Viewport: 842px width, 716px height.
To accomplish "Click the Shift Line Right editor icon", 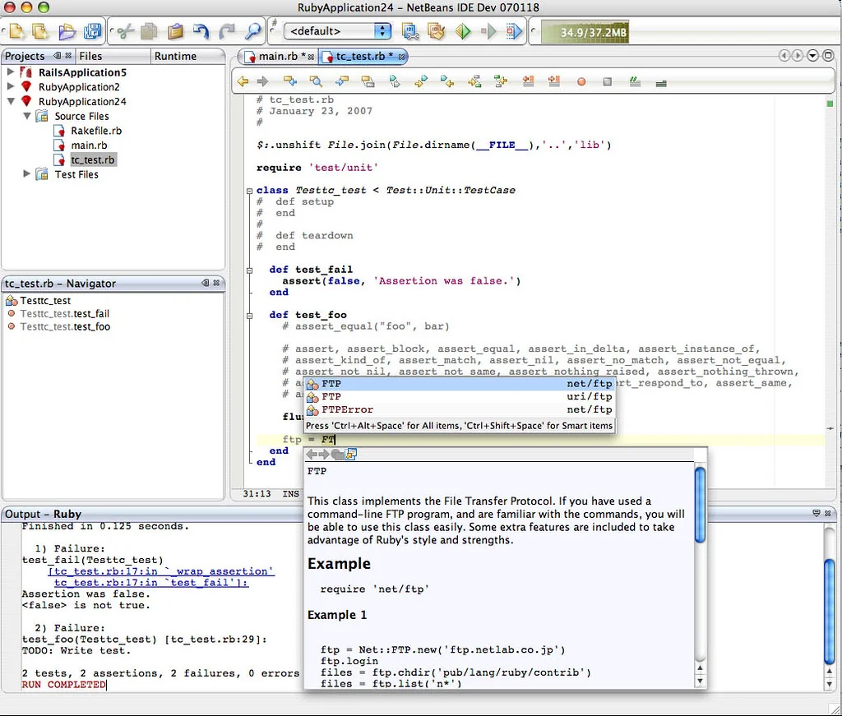I will pyautogui.click(x=554, y=81).
